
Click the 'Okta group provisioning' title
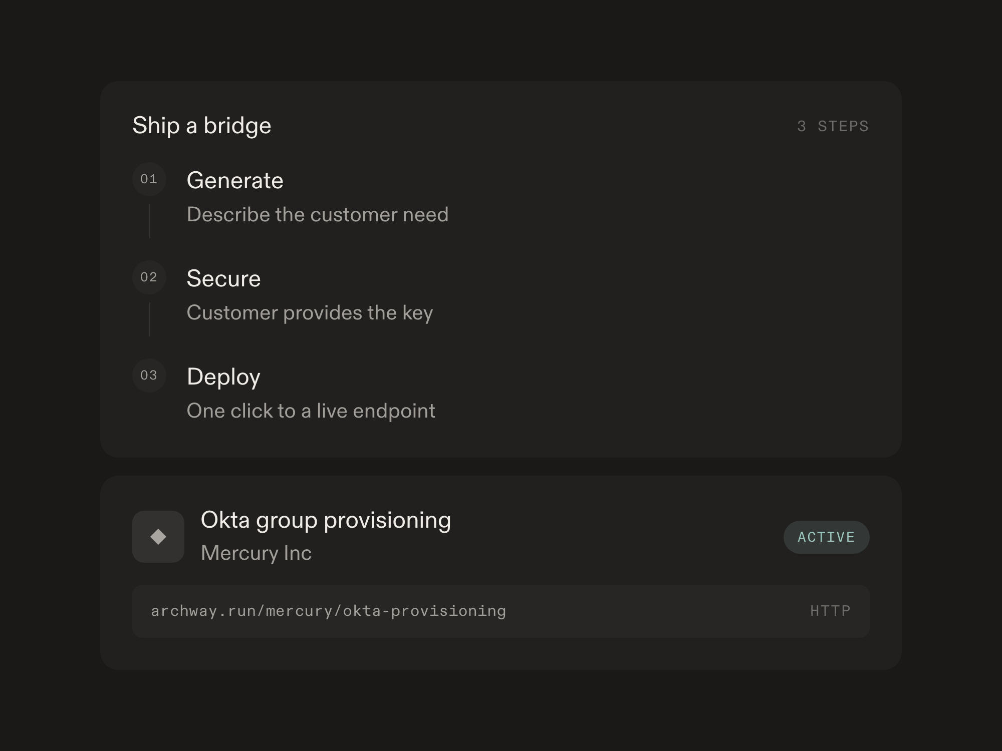click(x=326, y=521)
